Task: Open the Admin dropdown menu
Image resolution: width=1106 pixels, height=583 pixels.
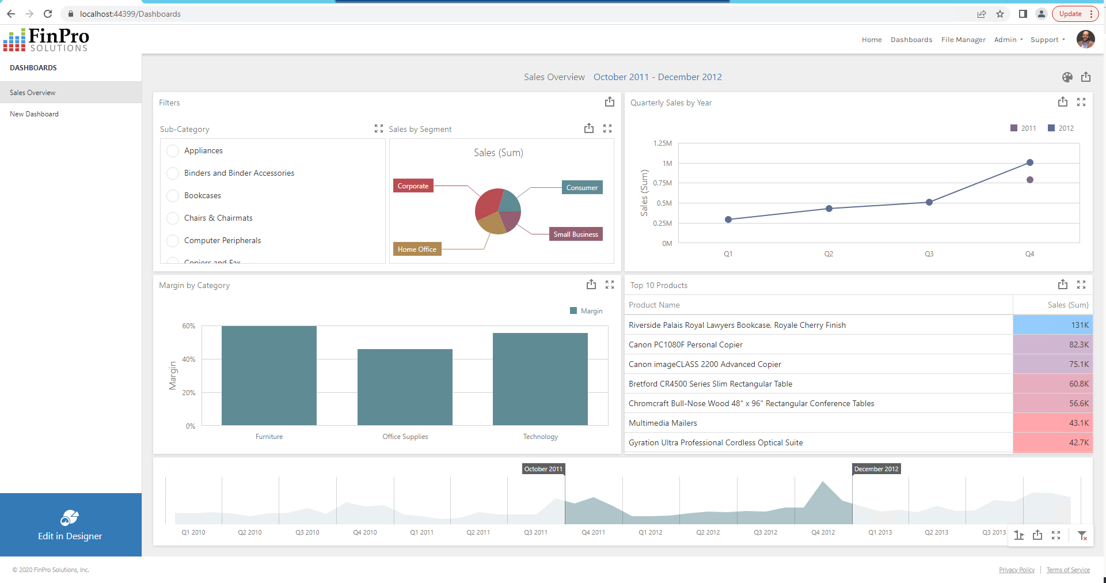Action: 1008,40
